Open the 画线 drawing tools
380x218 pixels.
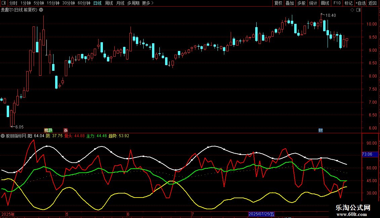pyautogui.click(x=325, y=3)
